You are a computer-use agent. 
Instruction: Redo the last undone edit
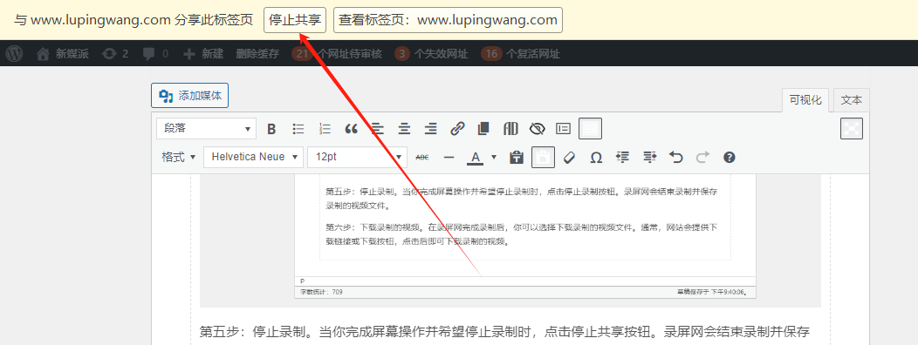(702, 158)
